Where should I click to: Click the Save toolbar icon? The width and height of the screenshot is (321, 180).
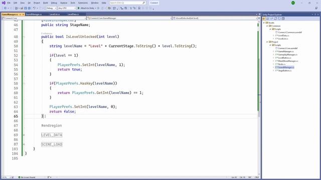click(26, 8)
